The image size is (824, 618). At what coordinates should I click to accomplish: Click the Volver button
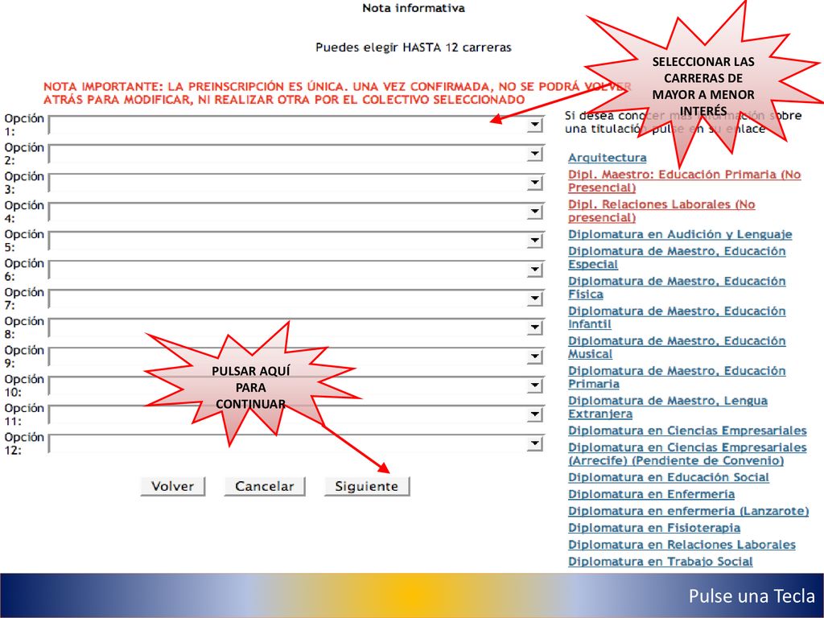pos(172,486)
